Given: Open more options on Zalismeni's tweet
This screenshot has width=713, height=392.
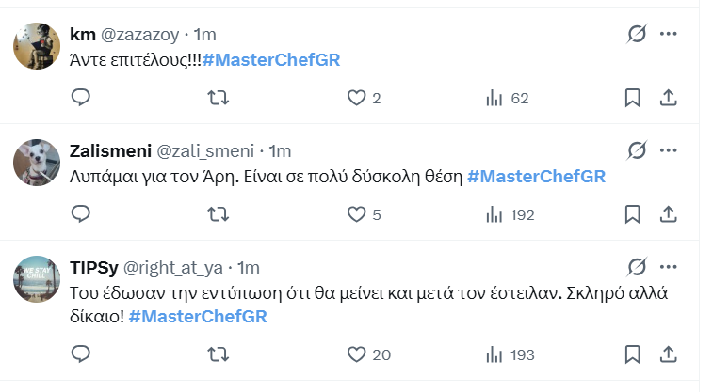Looking at the screenshot, I should (x=669, y=150).
